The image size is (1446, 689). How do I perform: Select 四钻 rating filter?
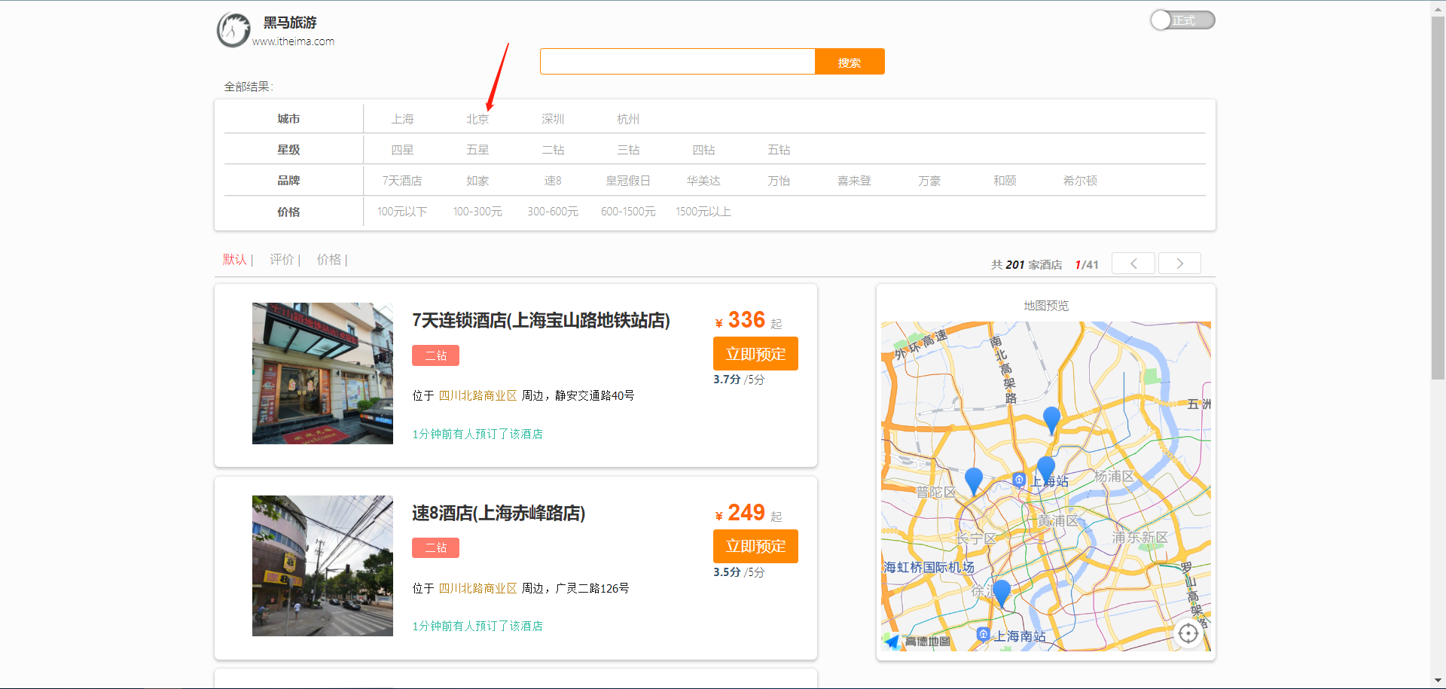(703, 150)
